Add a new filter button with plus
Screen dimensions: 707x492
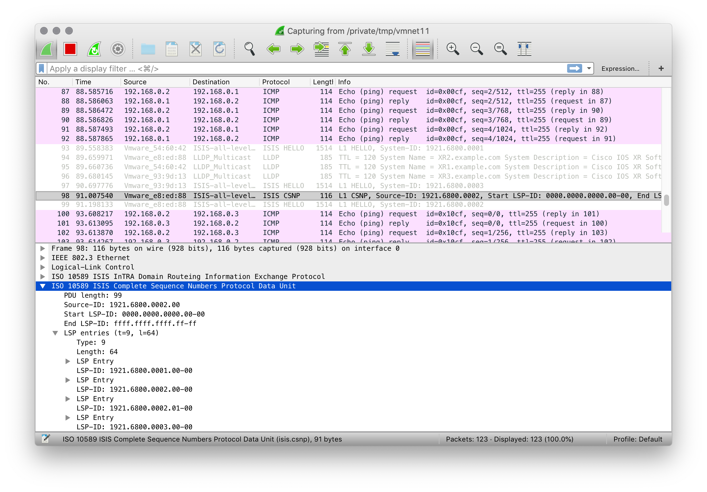click(x=661, y=68)
